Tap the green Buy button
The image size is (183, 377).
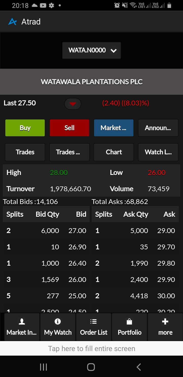(25, 128)
